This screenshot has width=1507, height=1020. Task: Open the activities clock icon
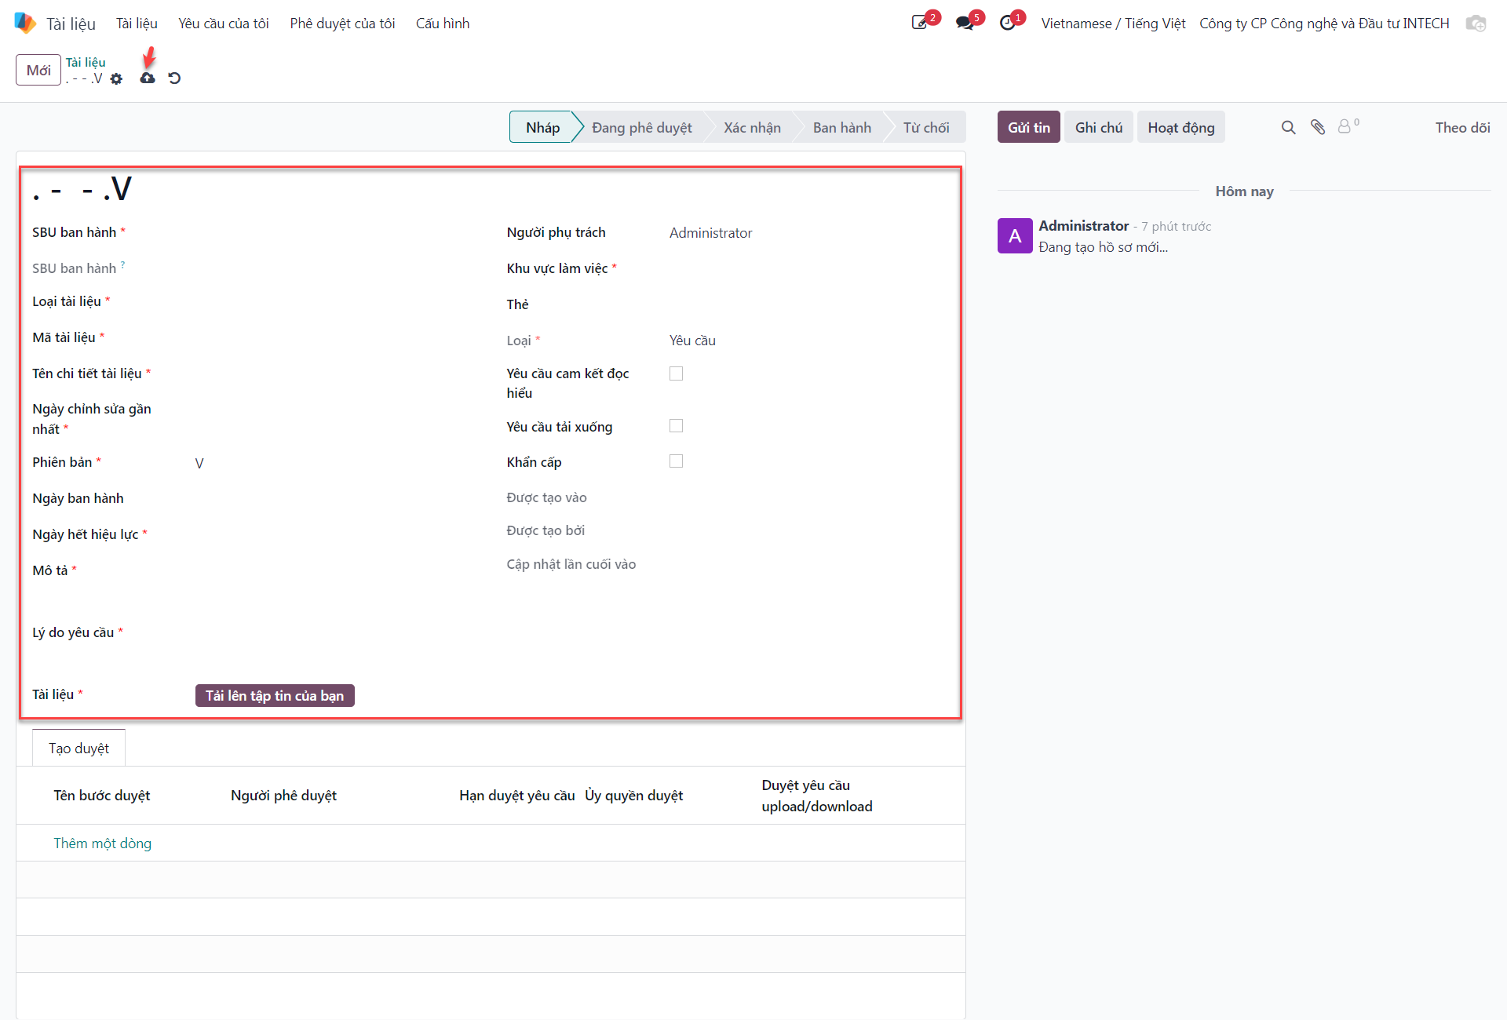tap(1008, 23)
